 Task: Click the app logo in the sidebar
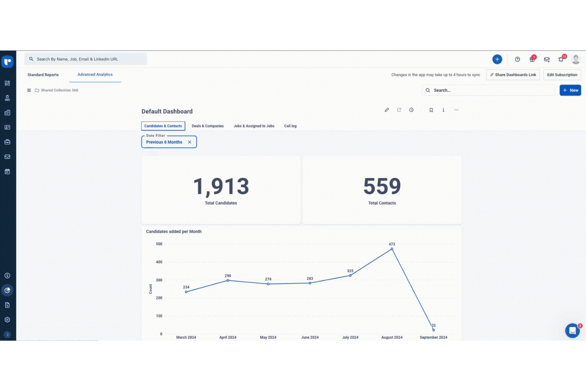pyautogui.click(x=8, y=62)
